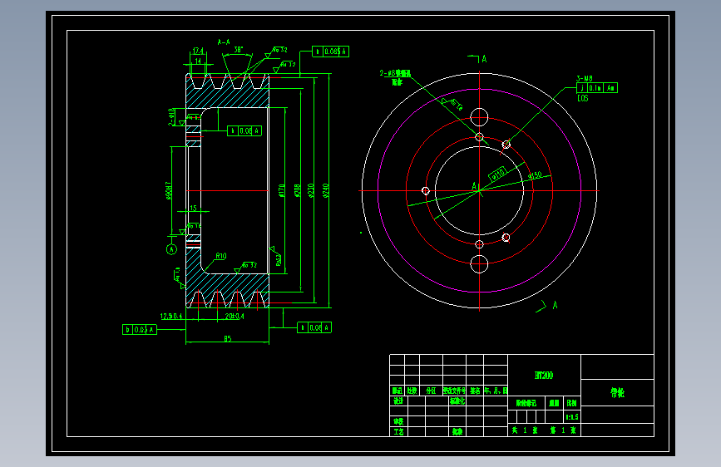Screen dimensions: 721x467
Task: Click the top section arrow label A
Action: pyautogui.click(x=484, y=59)
